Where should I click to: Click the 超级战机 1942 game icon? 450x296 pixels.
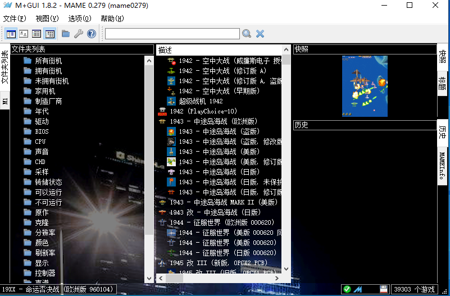point(171,101)
